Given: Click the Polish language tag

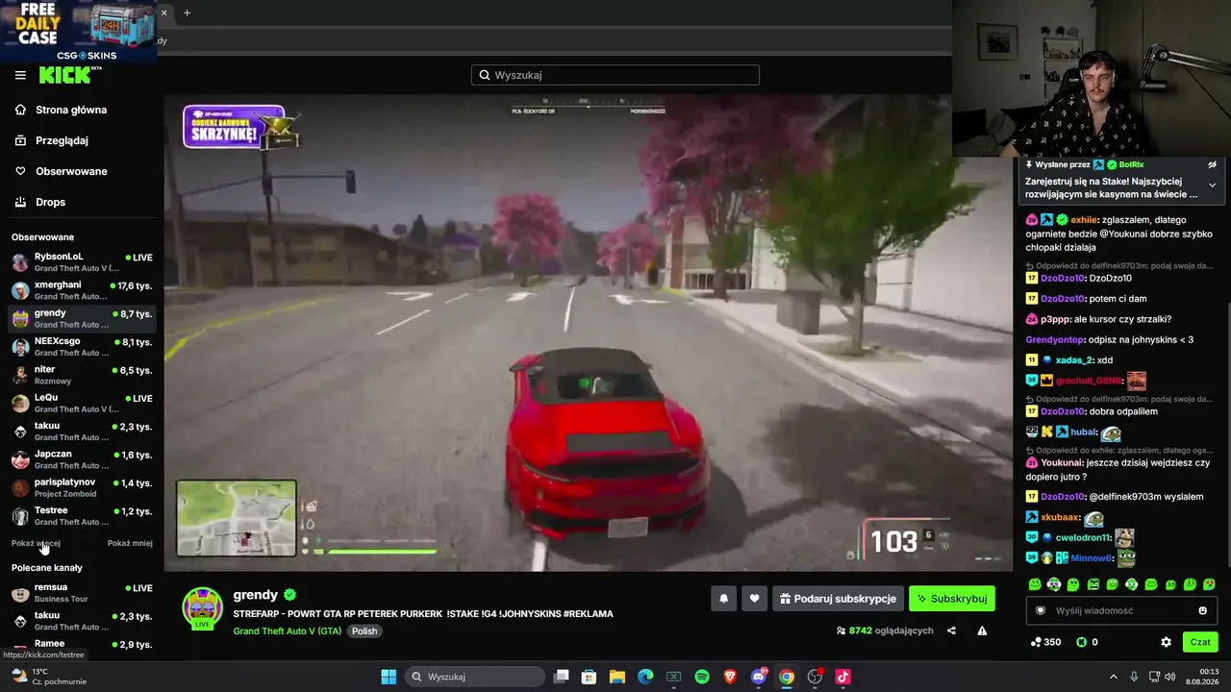Looking at the screenshot, I should (x=364, y=631).
